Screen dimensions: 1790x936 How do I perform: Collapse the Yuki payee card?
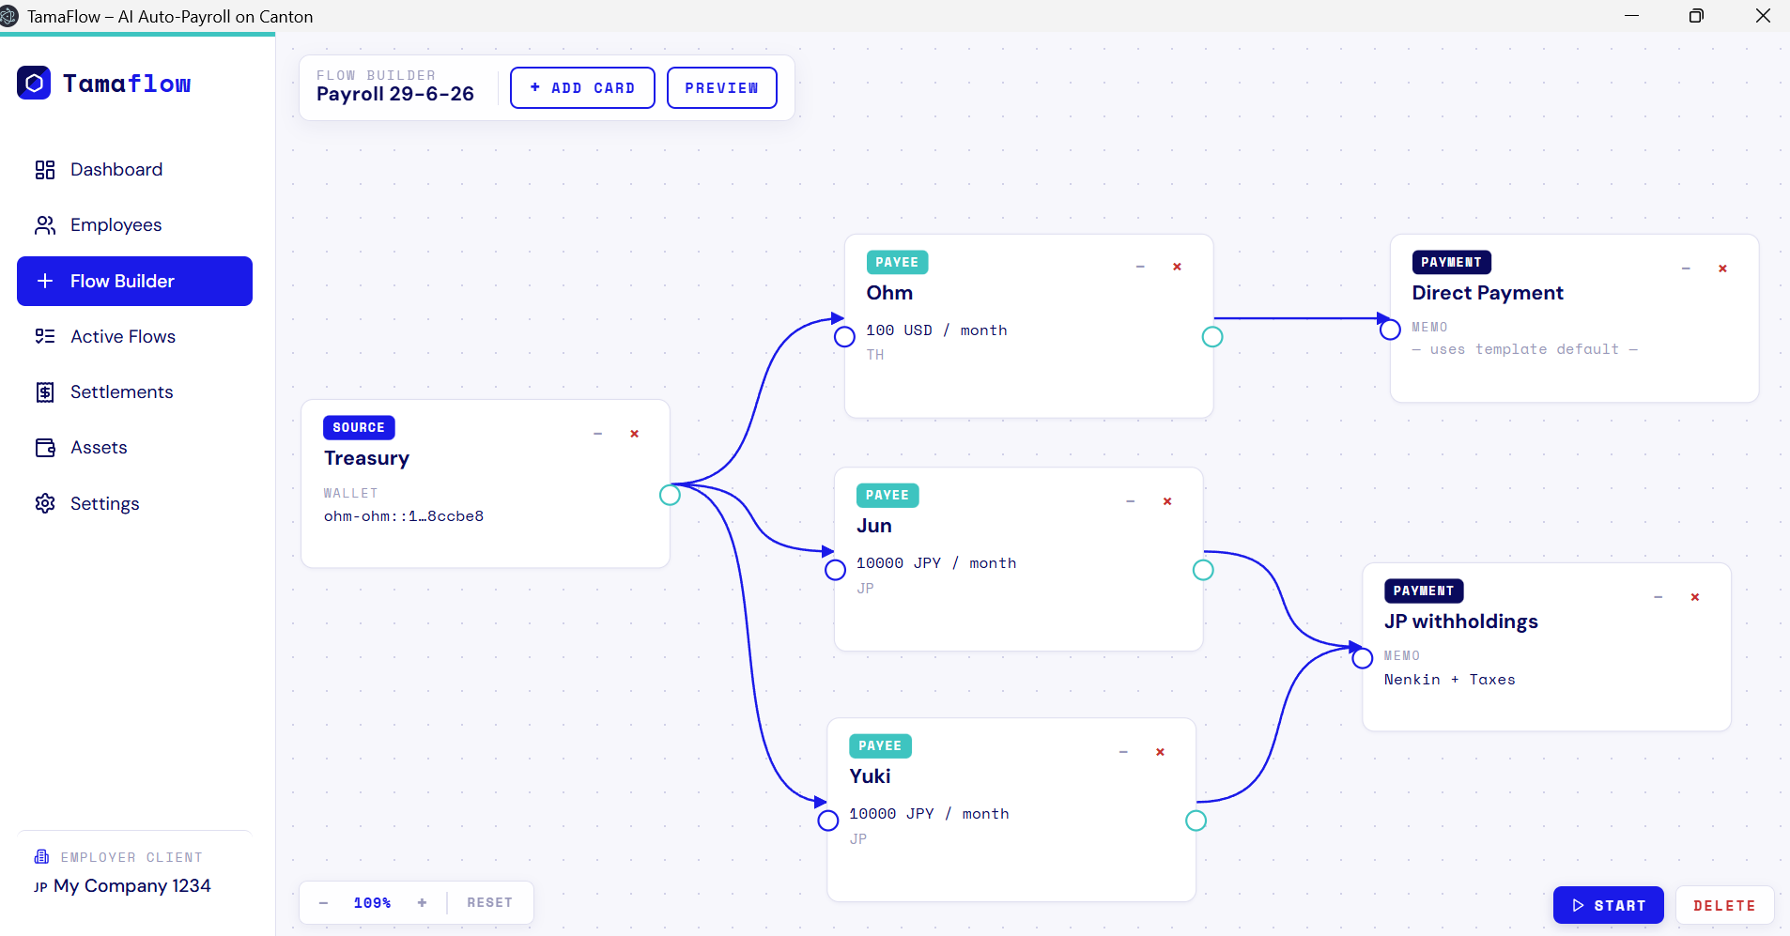pos(1123,752)
